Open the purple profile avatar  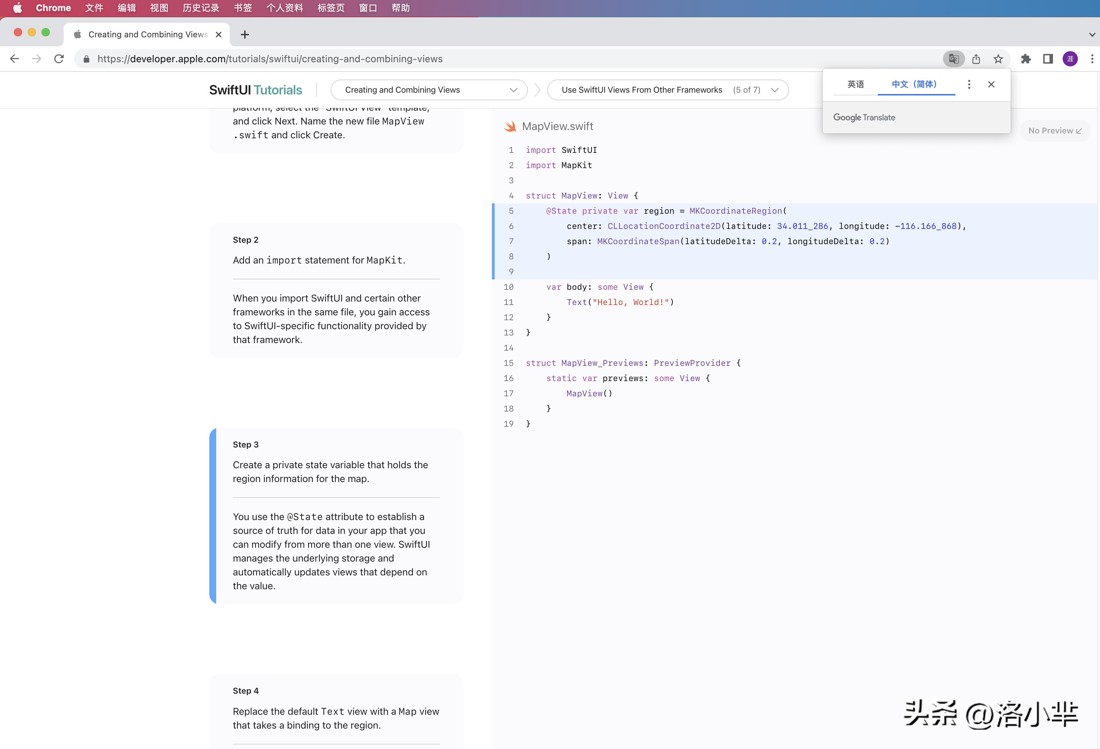1070,59
